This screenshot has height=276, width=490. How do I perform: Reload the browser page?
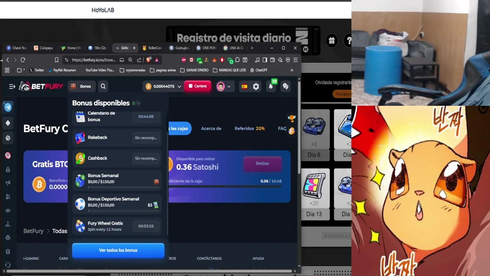[23, 60]
